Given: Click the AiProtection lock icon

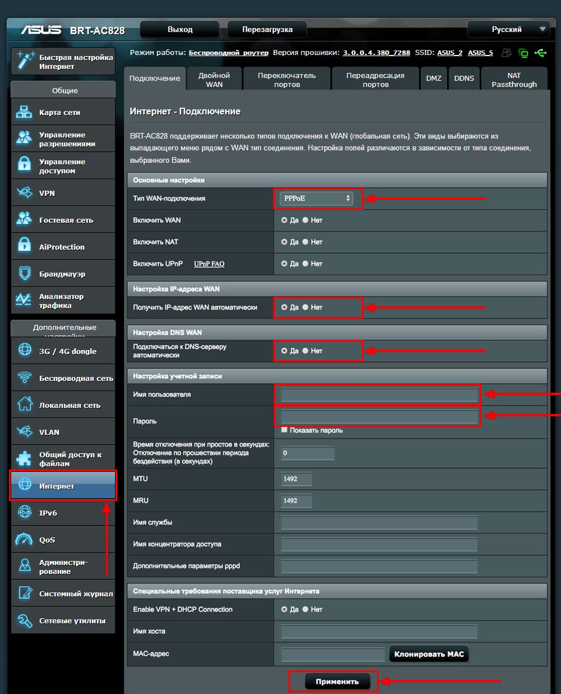Looking at the screenshot, I should tap(24, 246).
